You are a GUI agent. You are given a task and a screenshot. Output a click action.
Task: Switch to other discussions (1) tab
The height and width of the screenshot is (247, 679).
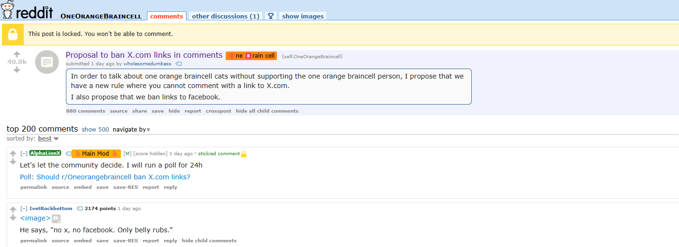[226, 16]
